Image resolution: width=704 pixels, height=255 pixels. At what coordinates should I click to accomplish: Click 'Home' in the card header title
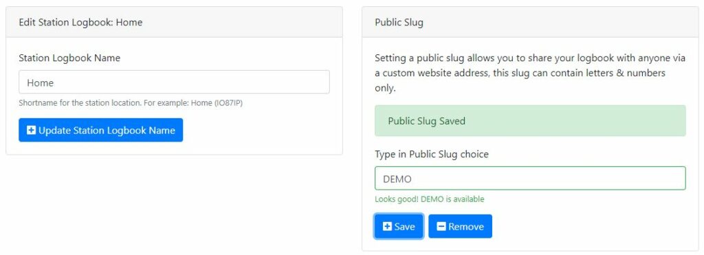pos(129,22)
